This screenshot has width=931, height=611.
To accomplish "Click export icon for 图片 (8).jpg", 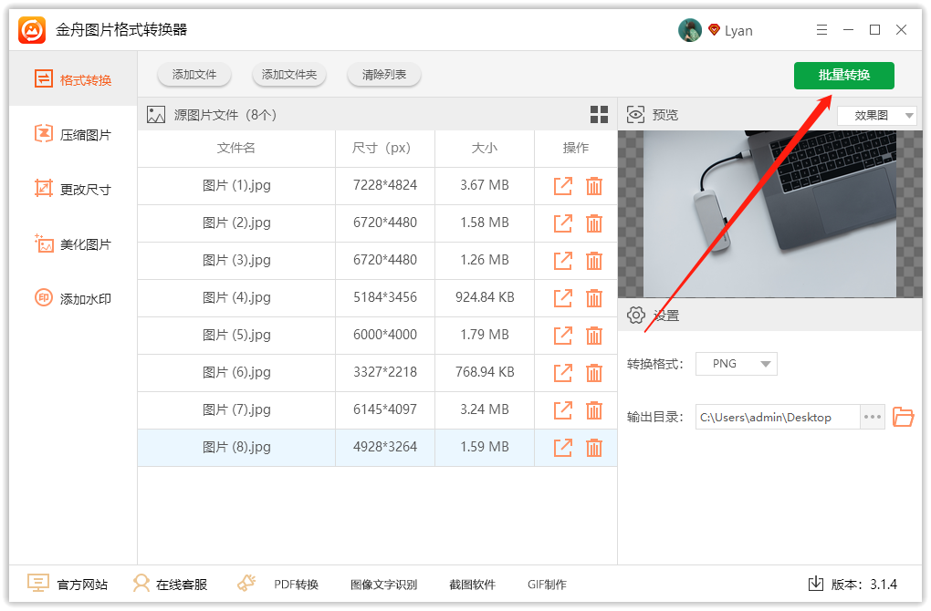I will click(x=562, y=447).
